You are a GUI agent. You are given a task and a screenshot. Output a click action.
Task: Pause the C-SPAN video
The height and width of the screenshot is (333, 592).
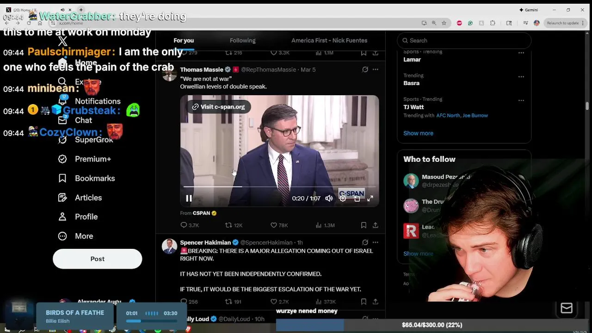coord(189,198)
